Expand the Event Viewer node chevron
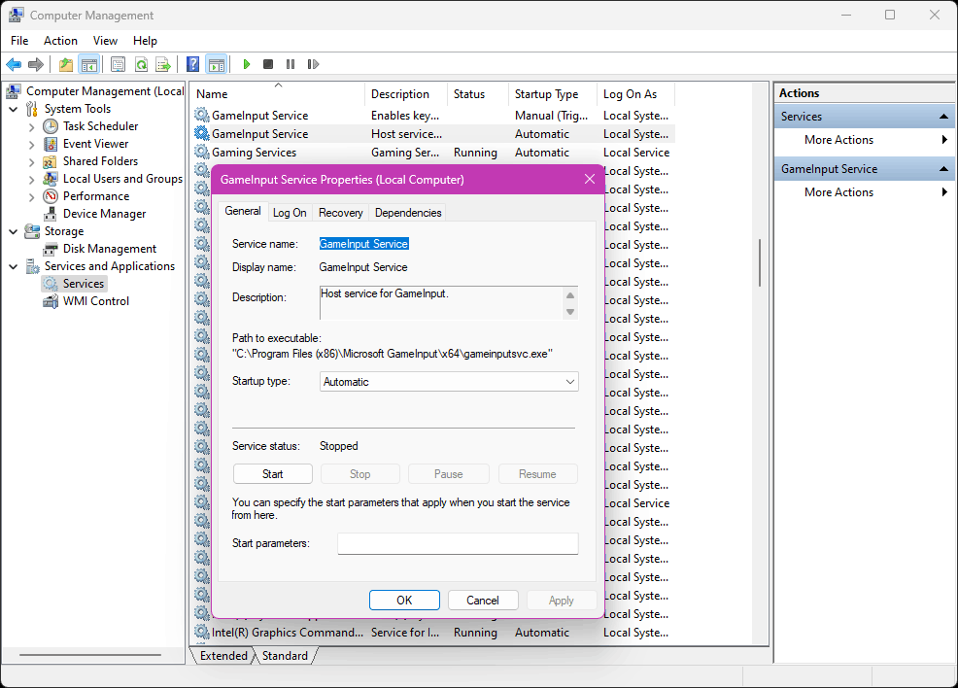 32,145
